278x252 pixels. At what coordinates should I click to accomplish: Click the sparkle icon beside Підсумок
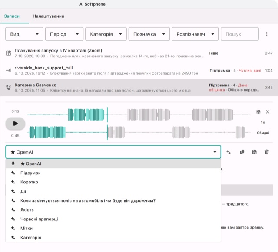click(13, 173)
